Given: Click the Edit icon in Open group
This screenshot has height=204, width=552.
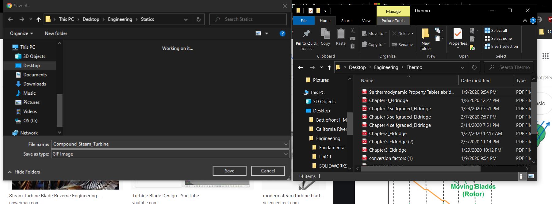Looking at the screenshot, I should (x=472, y=39).
